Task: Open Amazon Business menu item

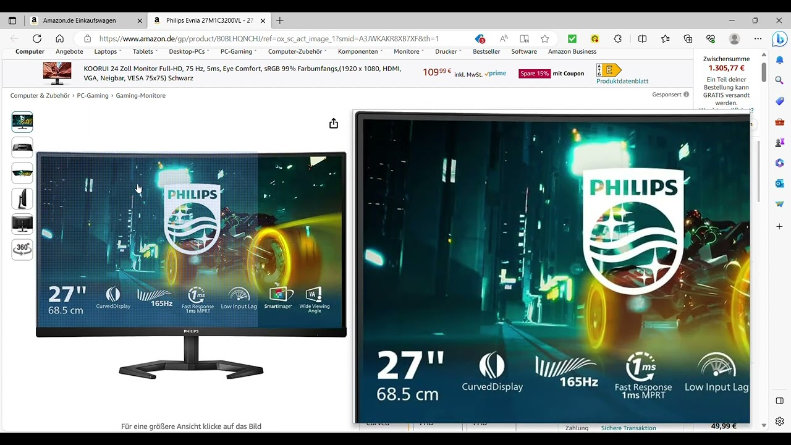Action: coord(572,51)
